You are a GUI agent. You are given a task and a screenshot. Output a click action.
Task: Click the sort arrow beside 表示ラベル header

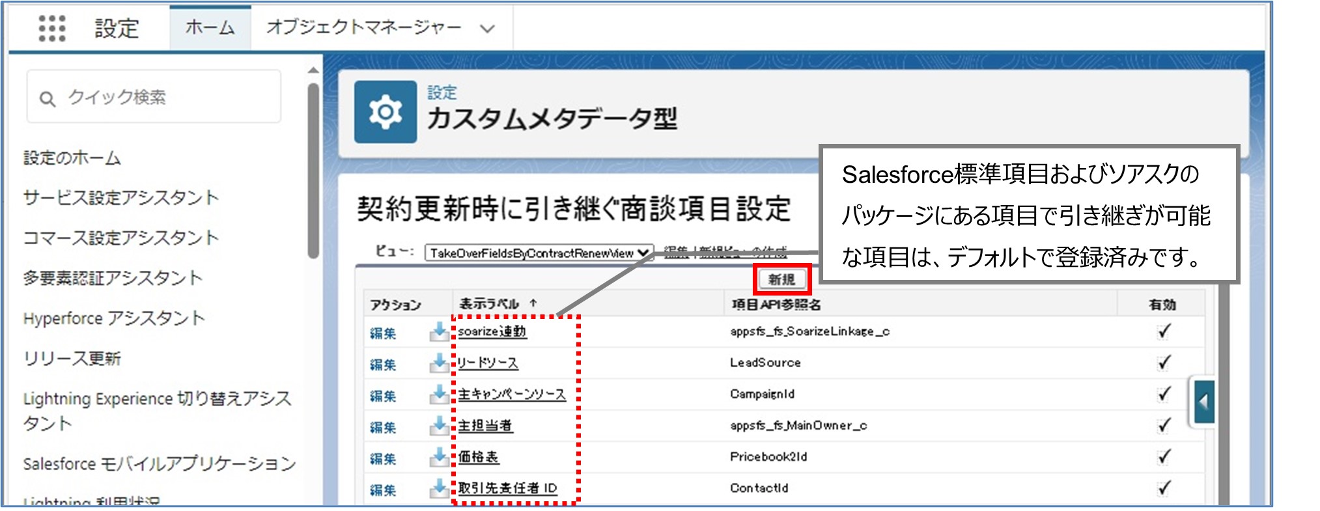[x=533, y=303]
